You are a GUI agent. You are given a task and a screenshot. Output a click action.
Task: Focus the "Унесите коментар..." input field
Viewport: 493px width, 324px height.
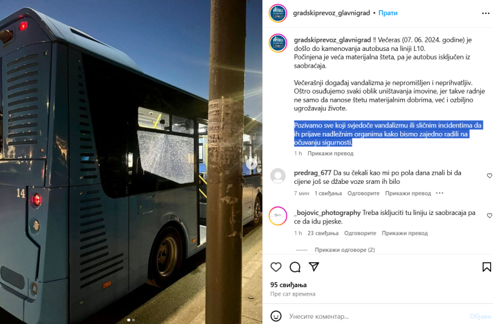click(377, 316)
